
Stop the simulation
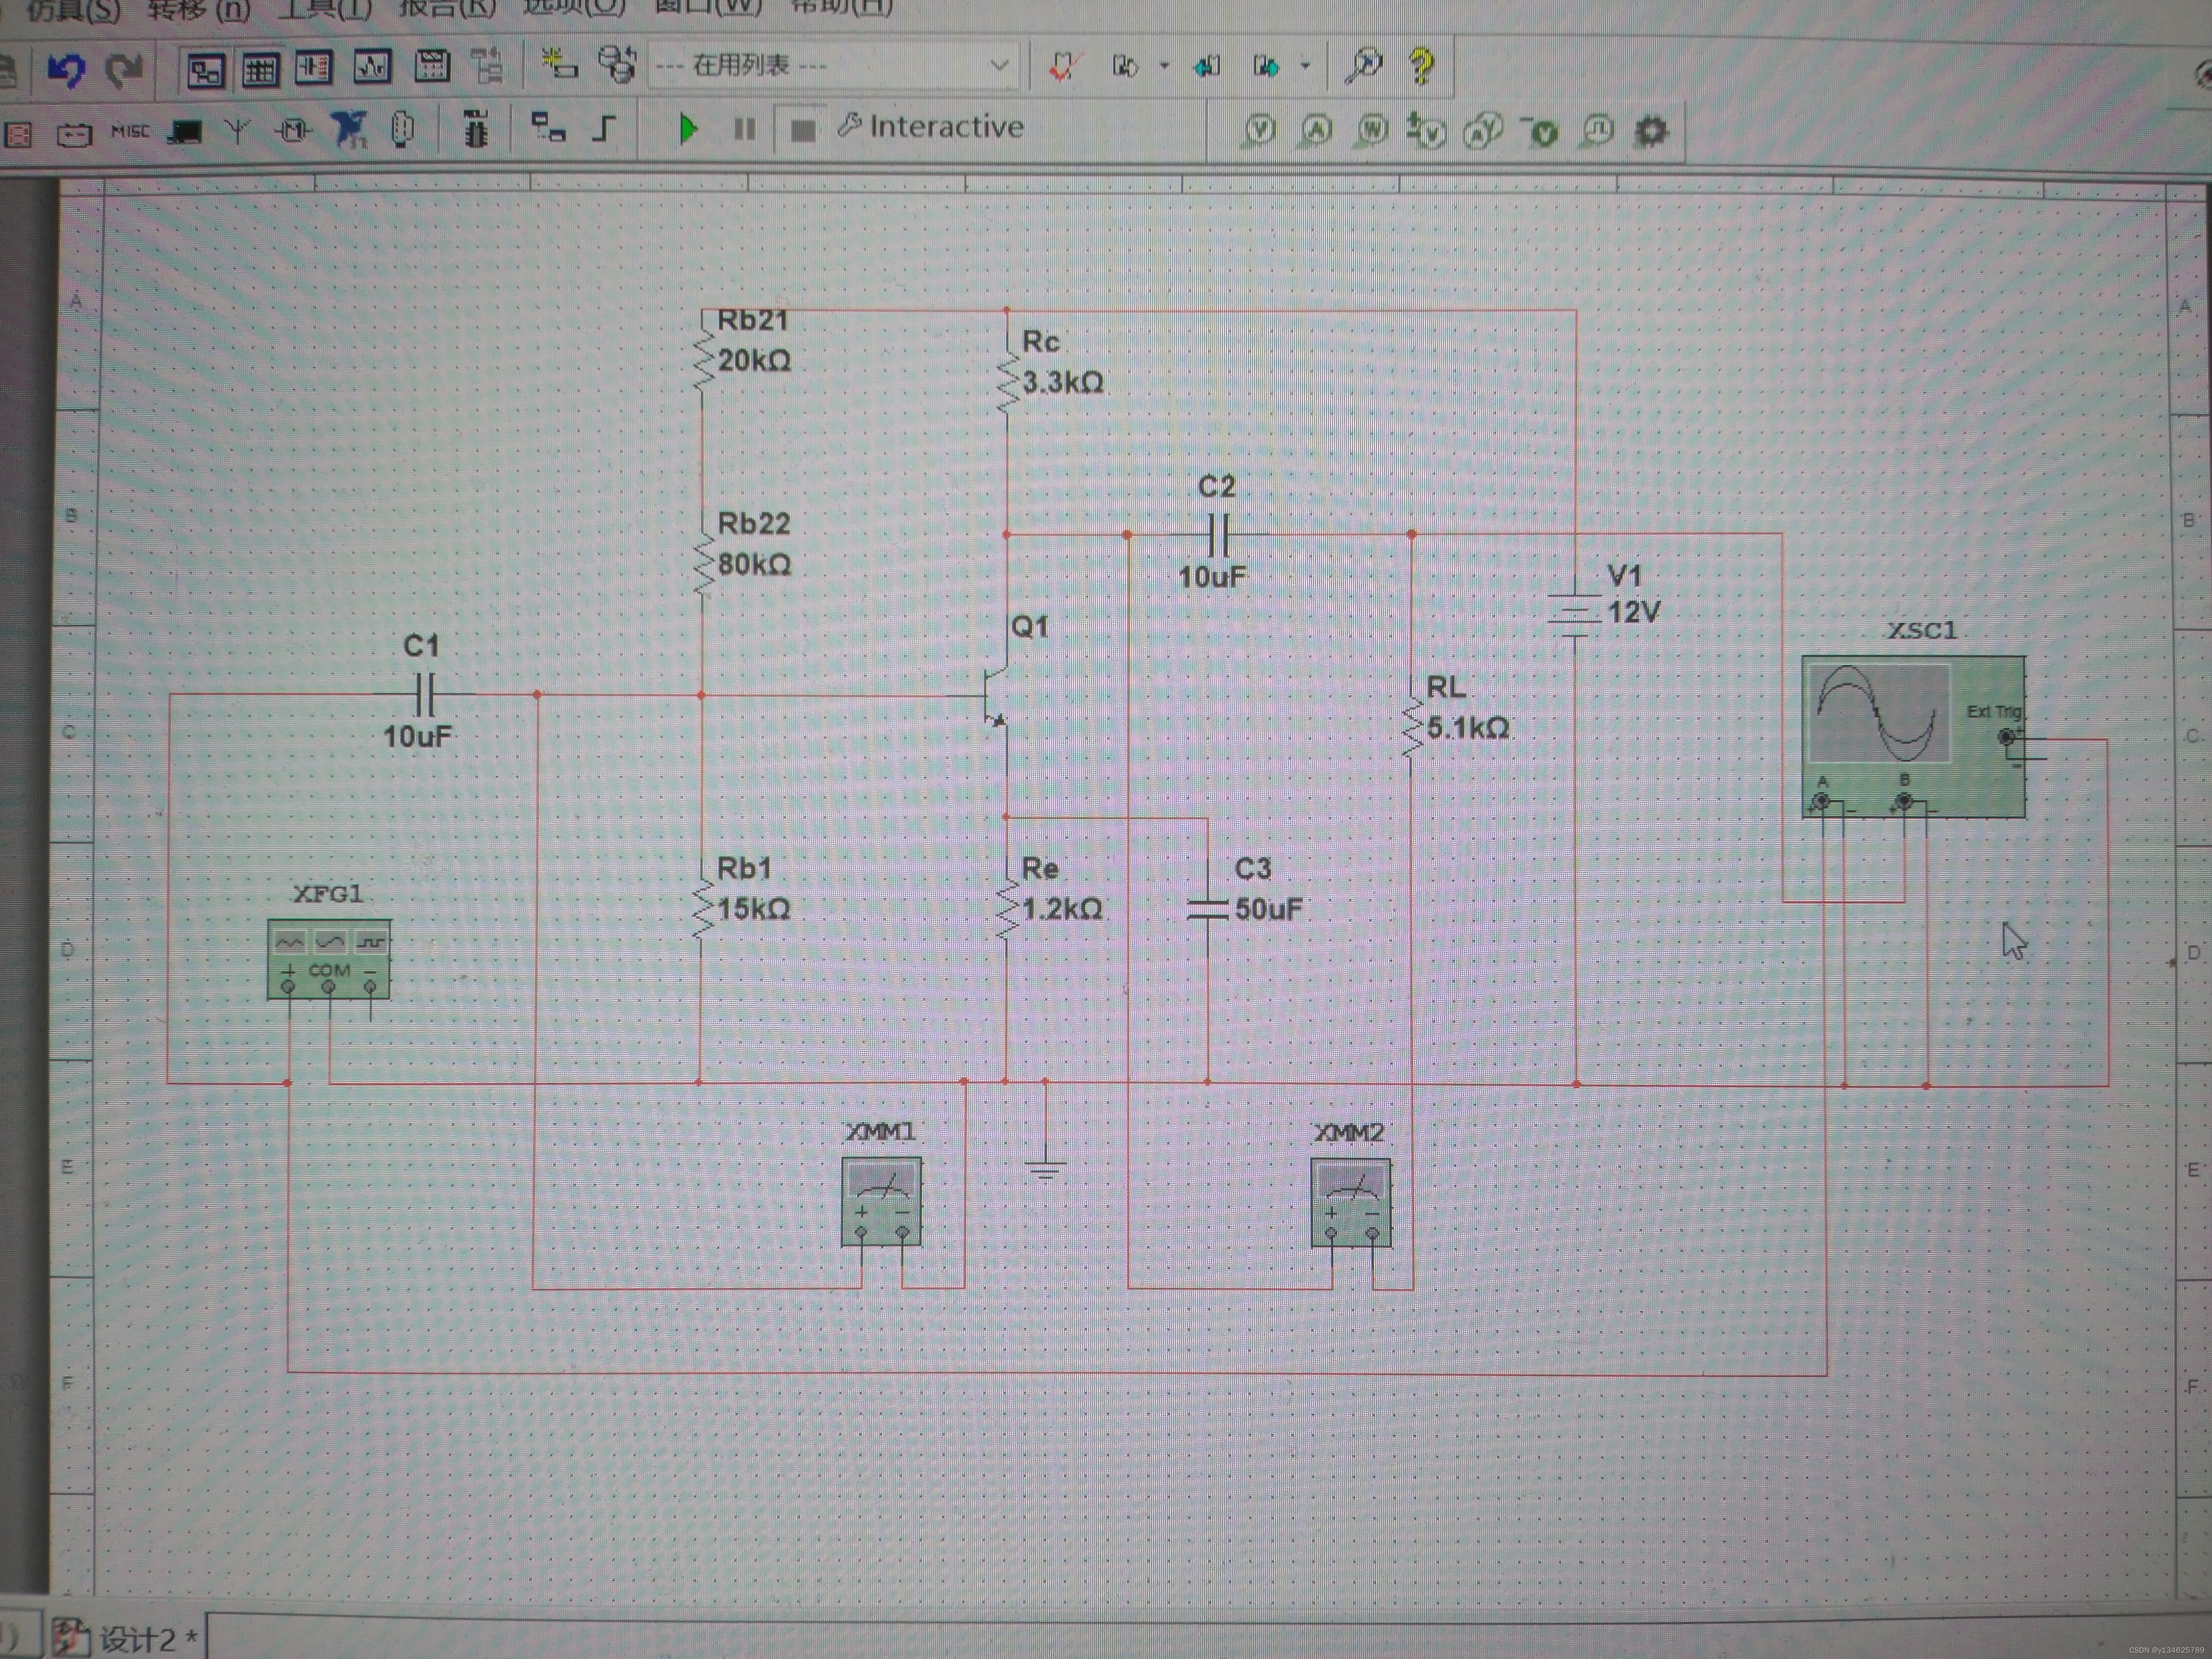click(x=802, y=130)
